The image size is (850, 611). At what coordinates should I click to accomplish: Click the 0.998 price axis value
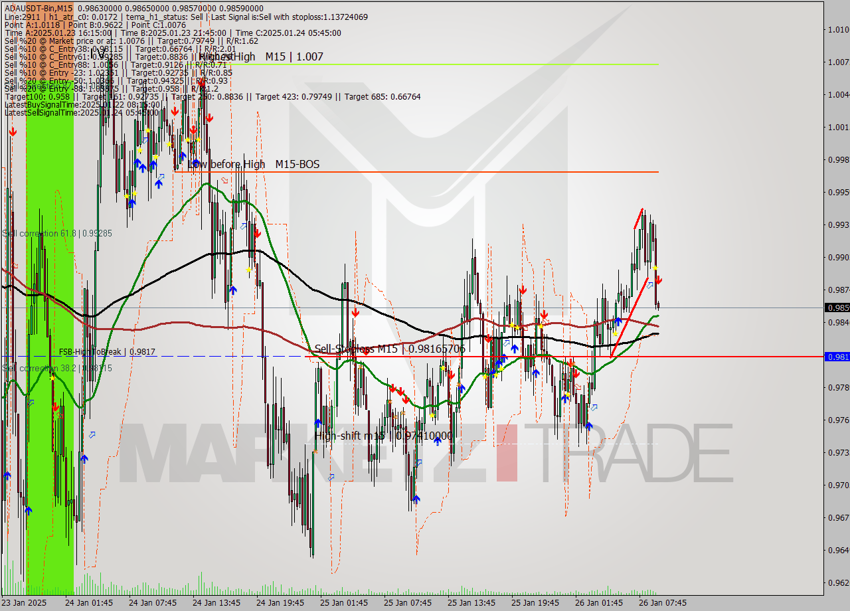[x=838, y=159]
